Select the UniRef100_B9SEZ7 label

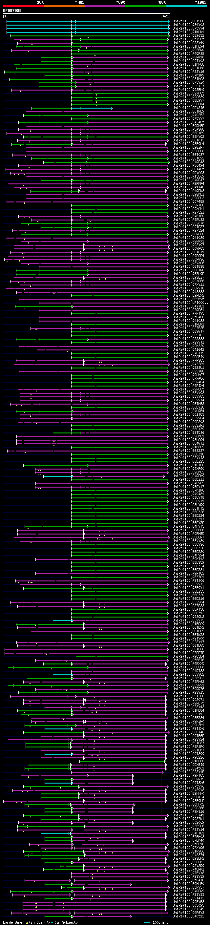tap(188, 278)
